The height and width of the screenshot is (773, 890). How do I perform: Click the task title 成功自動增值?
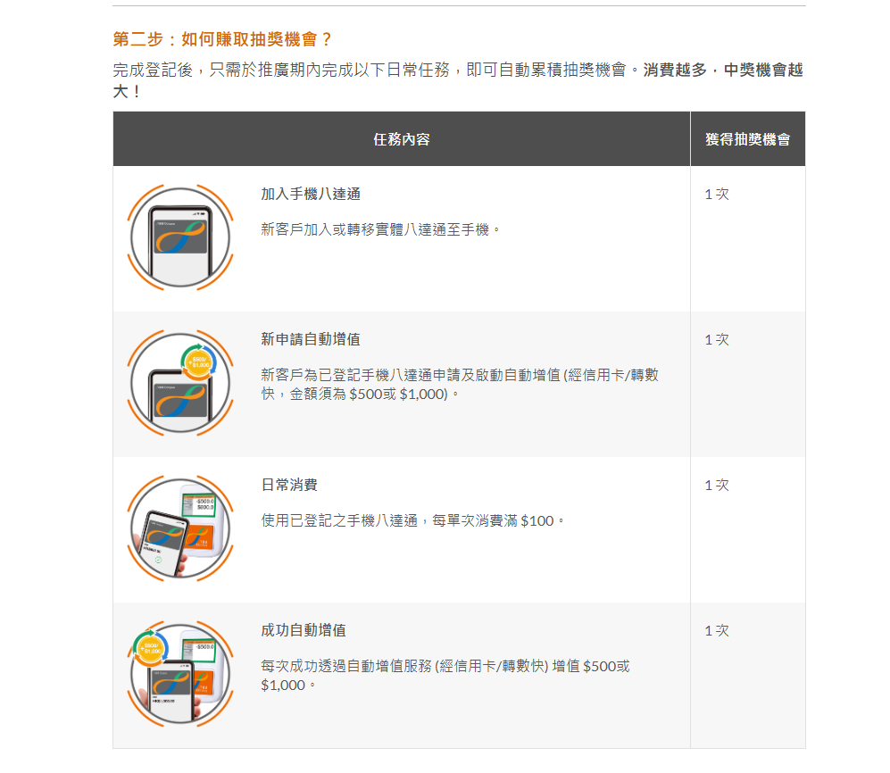pos(304,630)
